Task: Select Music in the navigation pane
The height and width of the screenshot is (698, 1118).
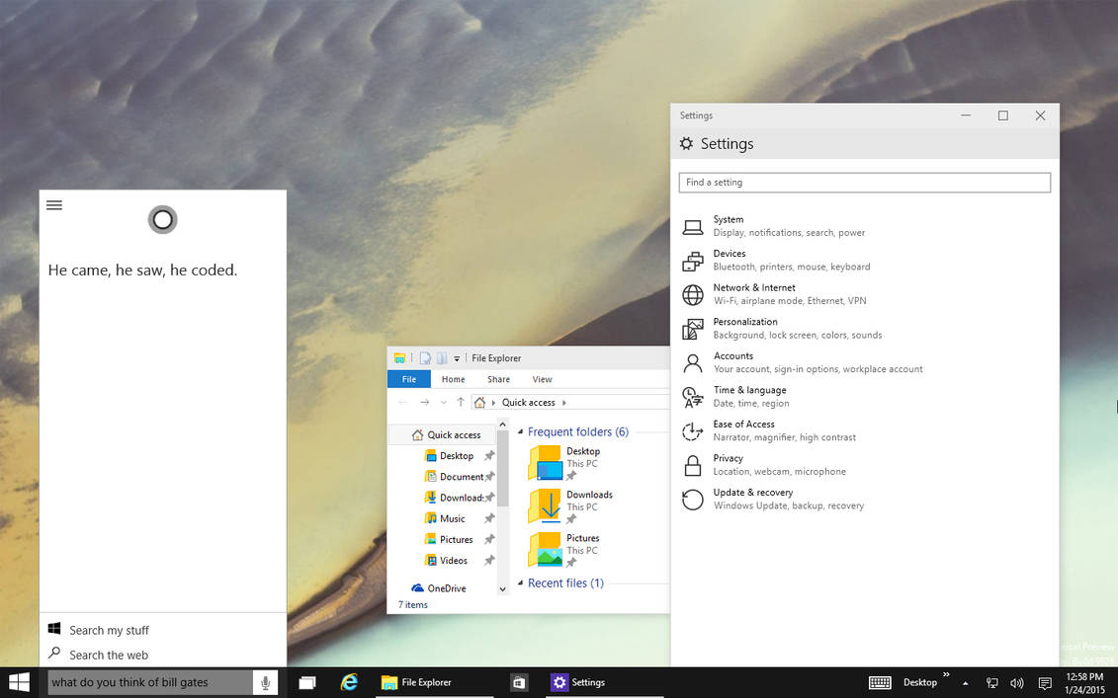Action: pyautogui.click(x=445, y=518)
